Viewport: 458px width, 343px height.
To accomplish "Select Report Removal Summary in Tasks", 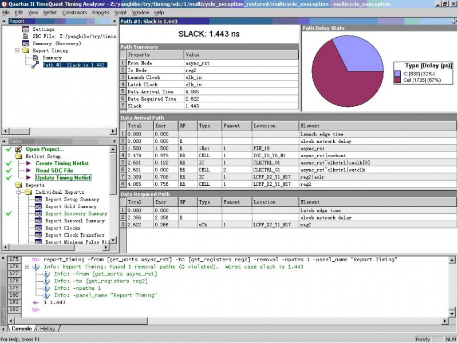I will pos(75,221).
